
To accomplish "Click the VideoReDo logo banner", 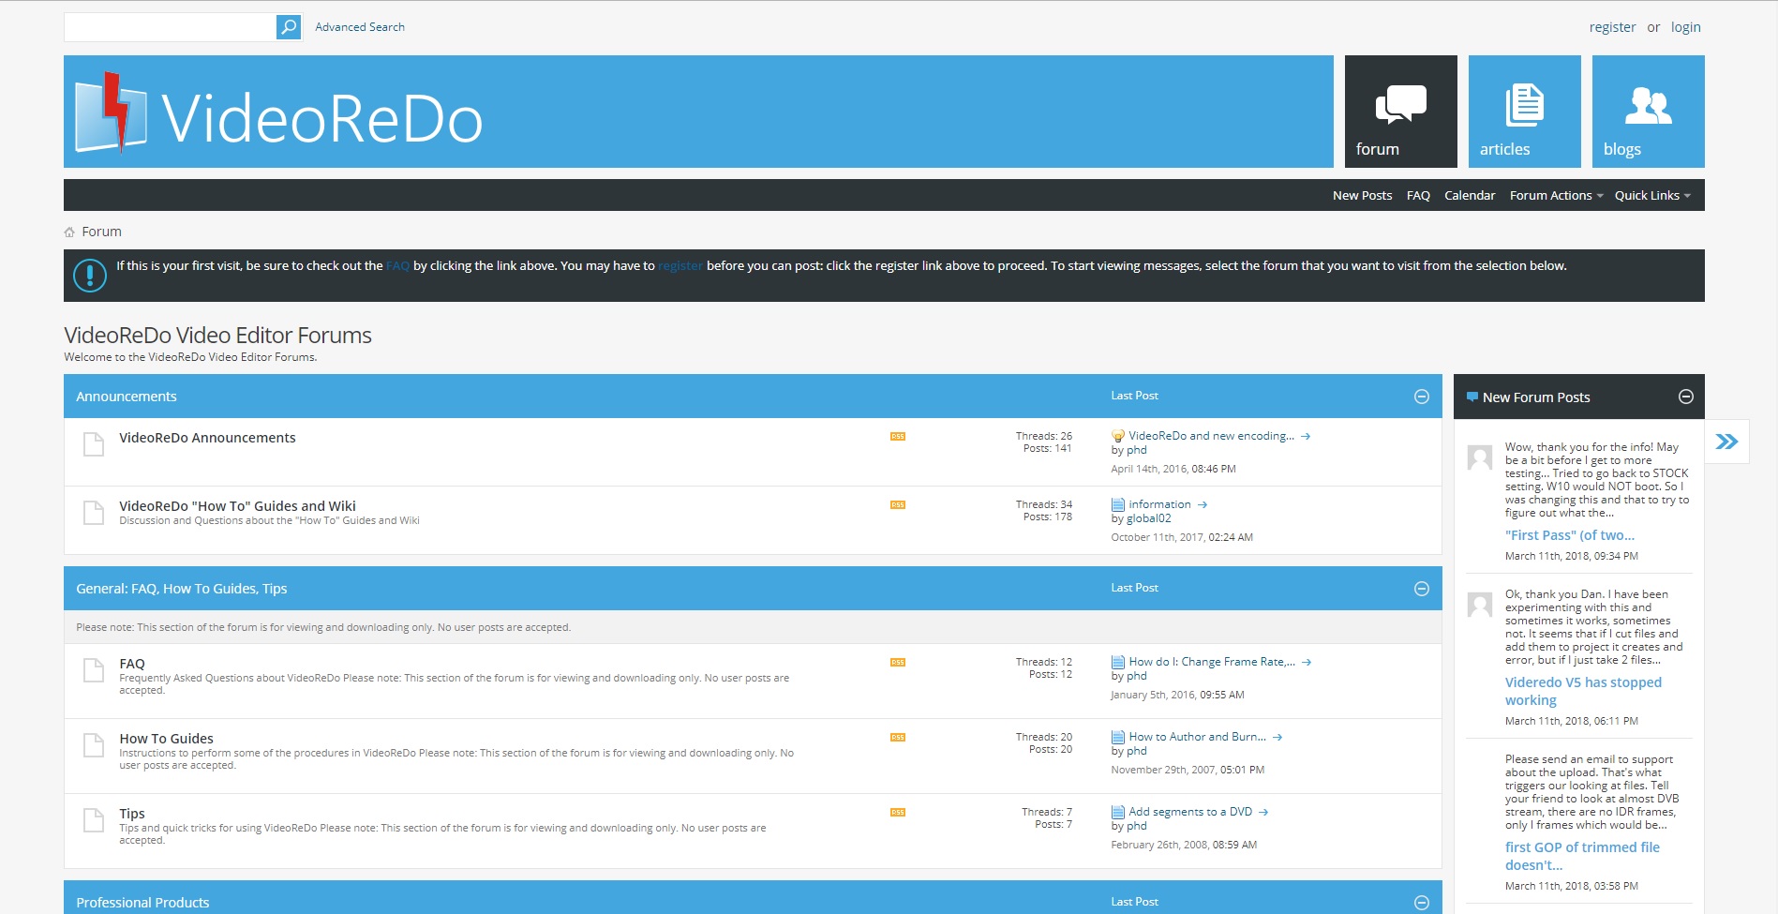I will tap(279, 113).
